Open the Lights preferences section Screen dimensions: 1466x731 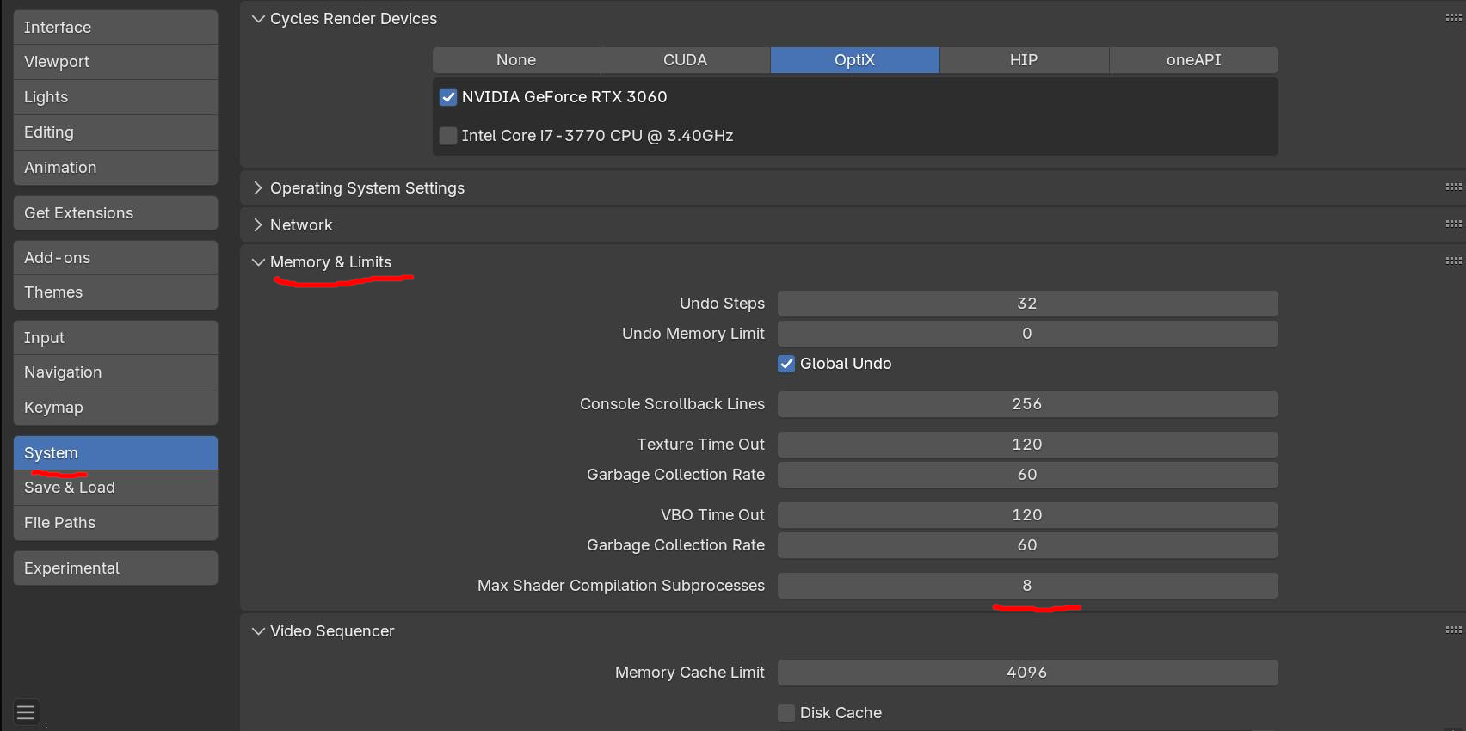pos(115,97)
